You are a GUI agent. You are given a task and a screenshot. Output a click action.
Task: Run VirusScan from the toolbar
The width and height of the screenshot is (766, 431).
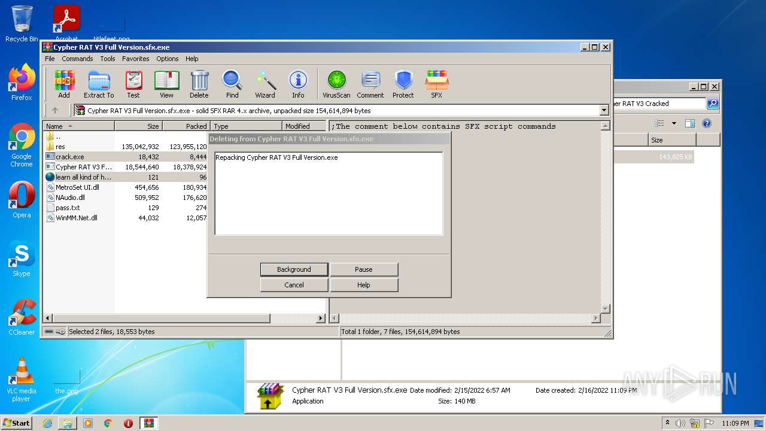pyautogui.click(x=336, y=84)
